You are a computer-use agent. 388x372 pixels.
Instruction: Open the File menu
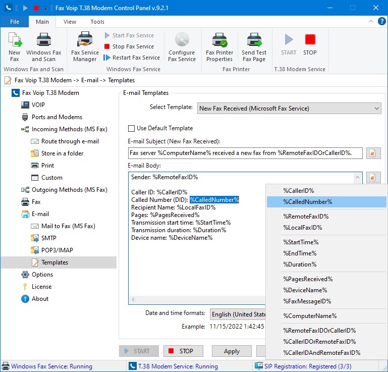pyautogui.click(x=15, y=22)
